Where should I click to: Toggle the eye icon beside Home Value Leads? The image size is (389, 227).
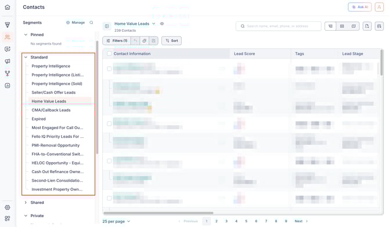tap(162, 24)
